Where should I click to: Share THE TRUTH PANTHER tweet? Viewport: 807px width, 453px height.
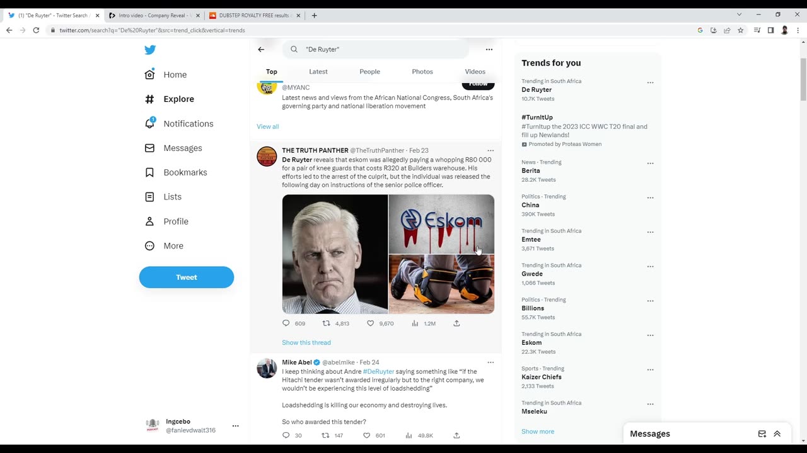pos(456,323)
